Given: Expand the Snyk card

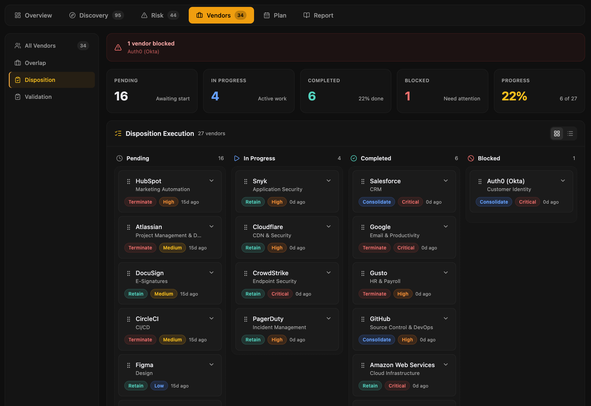Looking at the screenshot, I should click(328, 181).
